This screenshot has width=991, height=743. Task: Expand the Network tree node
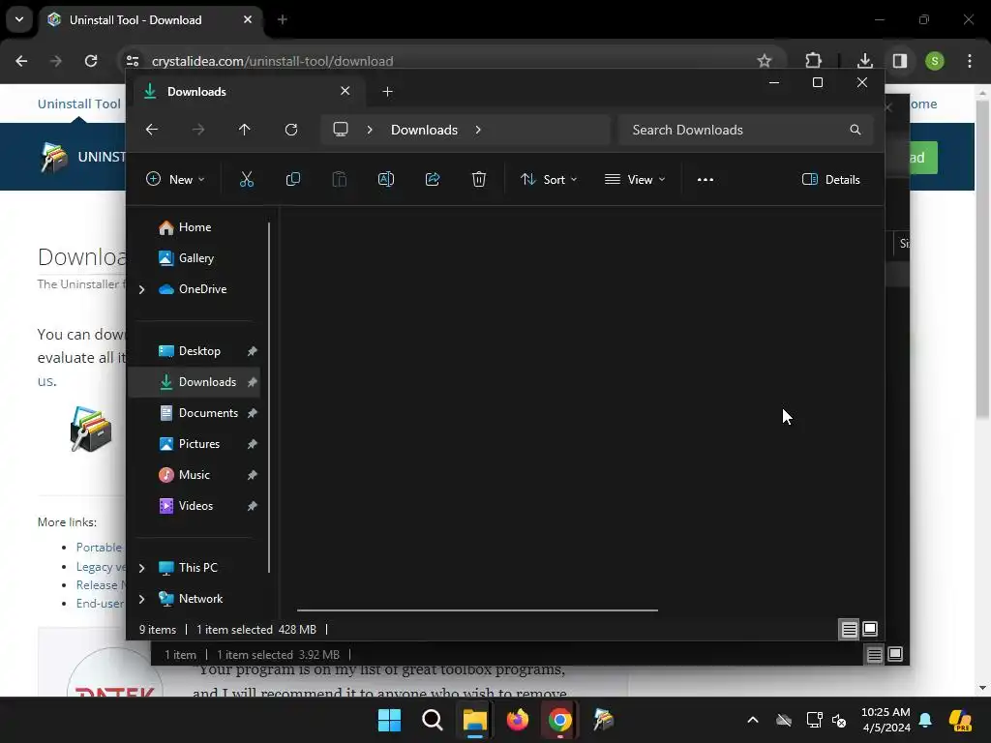tap(142, 599)
